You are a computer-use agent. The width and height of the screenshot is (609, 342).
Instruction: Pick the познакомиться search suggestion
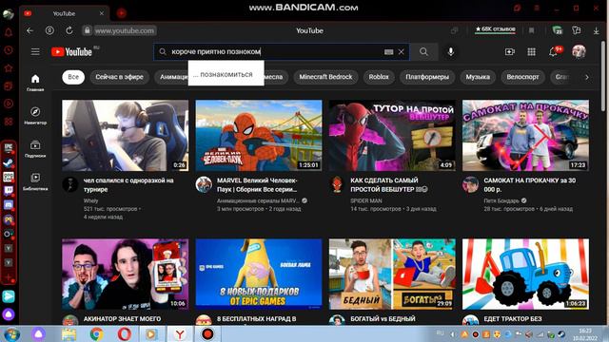click(x=226, y=73)
